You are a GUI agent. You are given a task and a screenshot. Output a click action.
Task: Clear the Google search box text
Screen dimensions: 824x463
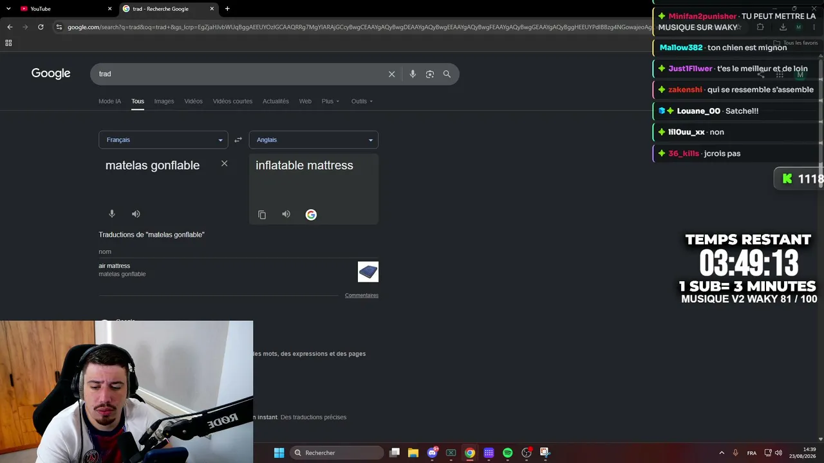click(391, 74)
